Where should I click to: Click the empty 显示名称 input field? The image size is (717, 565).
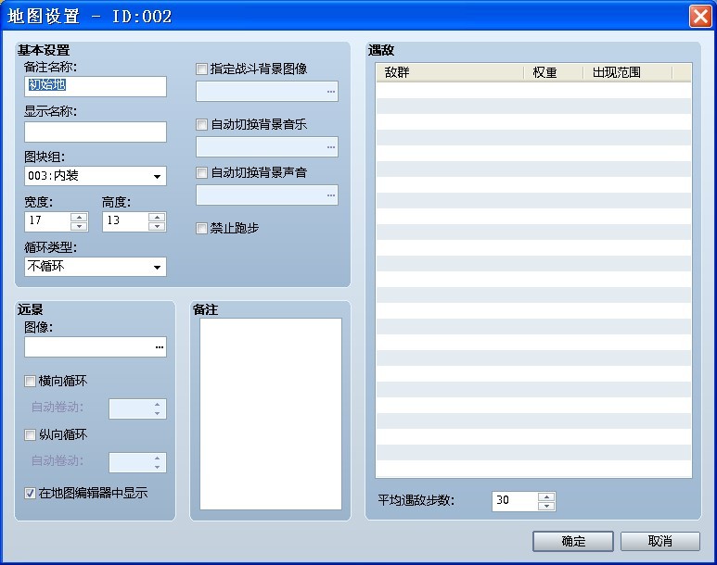pyautogui.click(x=96, y=132)
